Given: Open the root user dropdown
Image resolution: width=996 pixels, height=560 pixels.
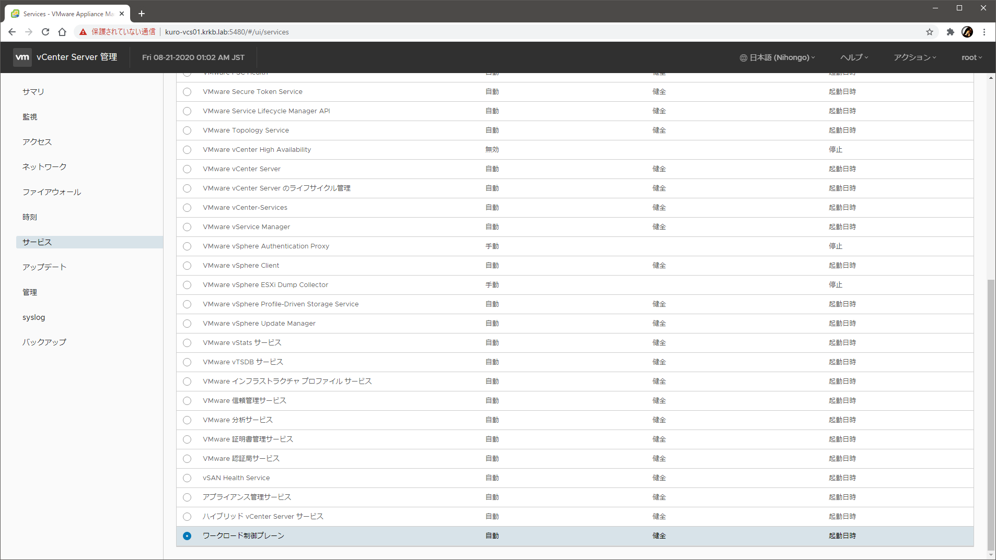Looking at the screenshot, I should (x=971, y=57).
